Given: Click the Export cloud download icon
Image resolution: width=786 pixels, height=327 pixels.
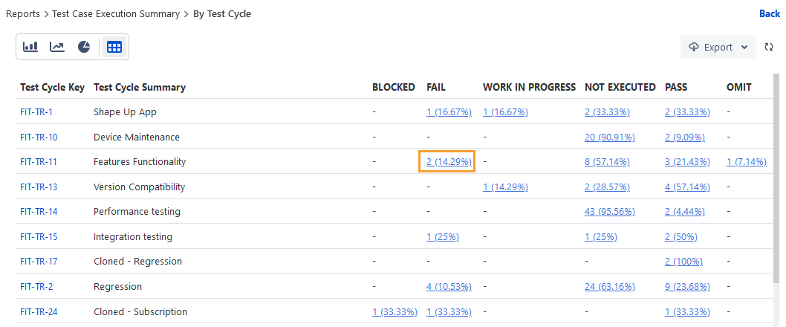Looking at the screenshot, I should [694, 47].
